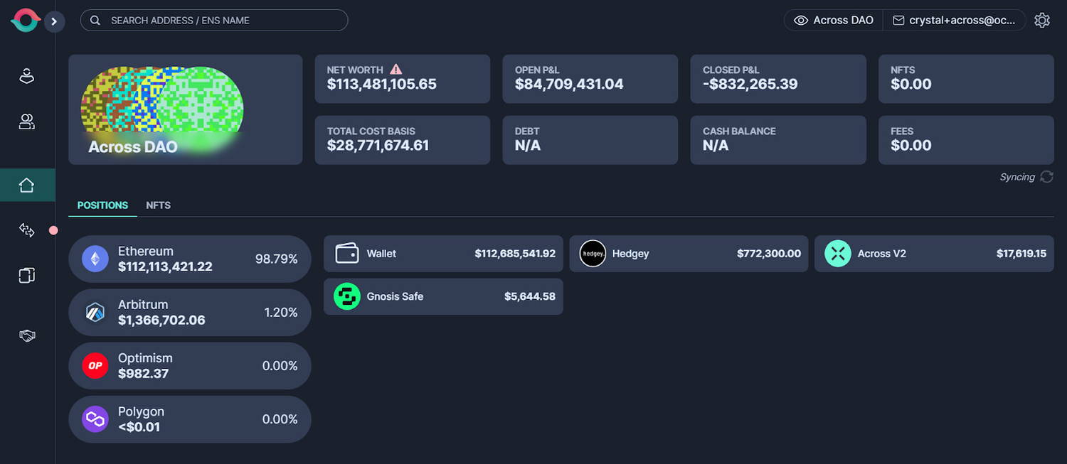Switch to the Positions tab
The height and width of the screenshot is (464, 1067).
[x=102, y=205]
